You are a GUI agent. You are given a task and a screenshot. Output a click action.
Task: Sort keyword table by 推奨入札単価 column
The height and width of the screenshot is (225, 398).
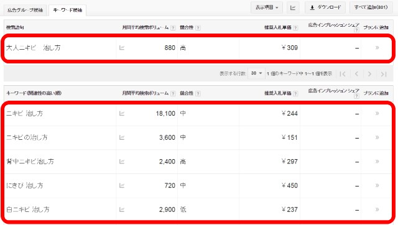coord(278,93)
